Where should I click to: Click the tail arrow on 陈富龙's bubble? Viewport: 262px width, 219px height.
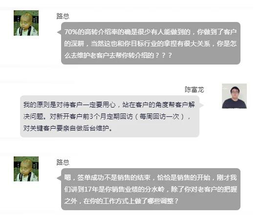pos(201,105)
